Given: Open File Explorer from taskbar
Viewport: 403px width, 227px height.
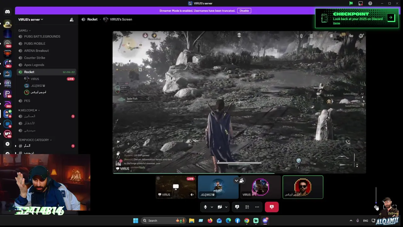Looking at the screenshot, I should click(191, 221).
